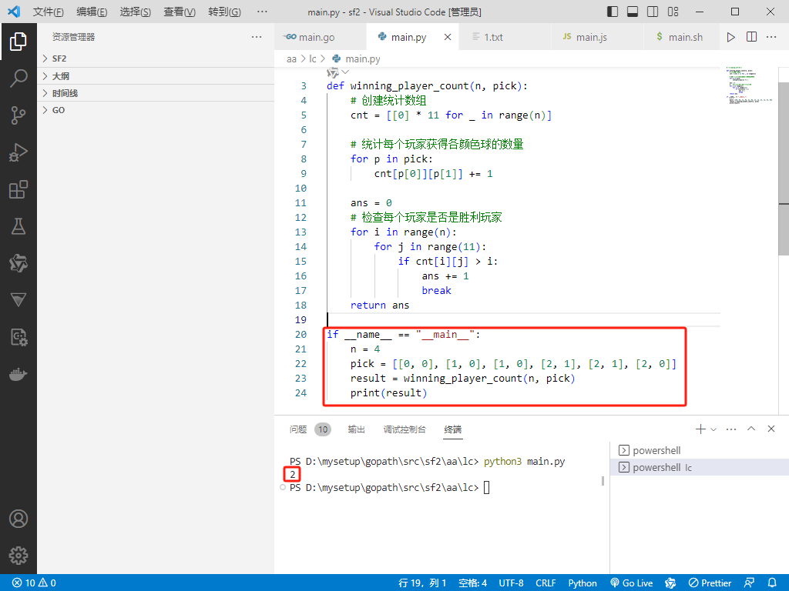
Task: Change language mode Python in status bar
Action: (x=583, y=583)
